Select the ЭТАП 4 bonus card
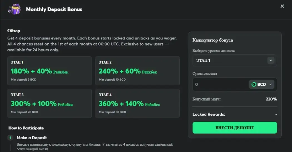Screen dimensions: 292x152 point(137,103)
